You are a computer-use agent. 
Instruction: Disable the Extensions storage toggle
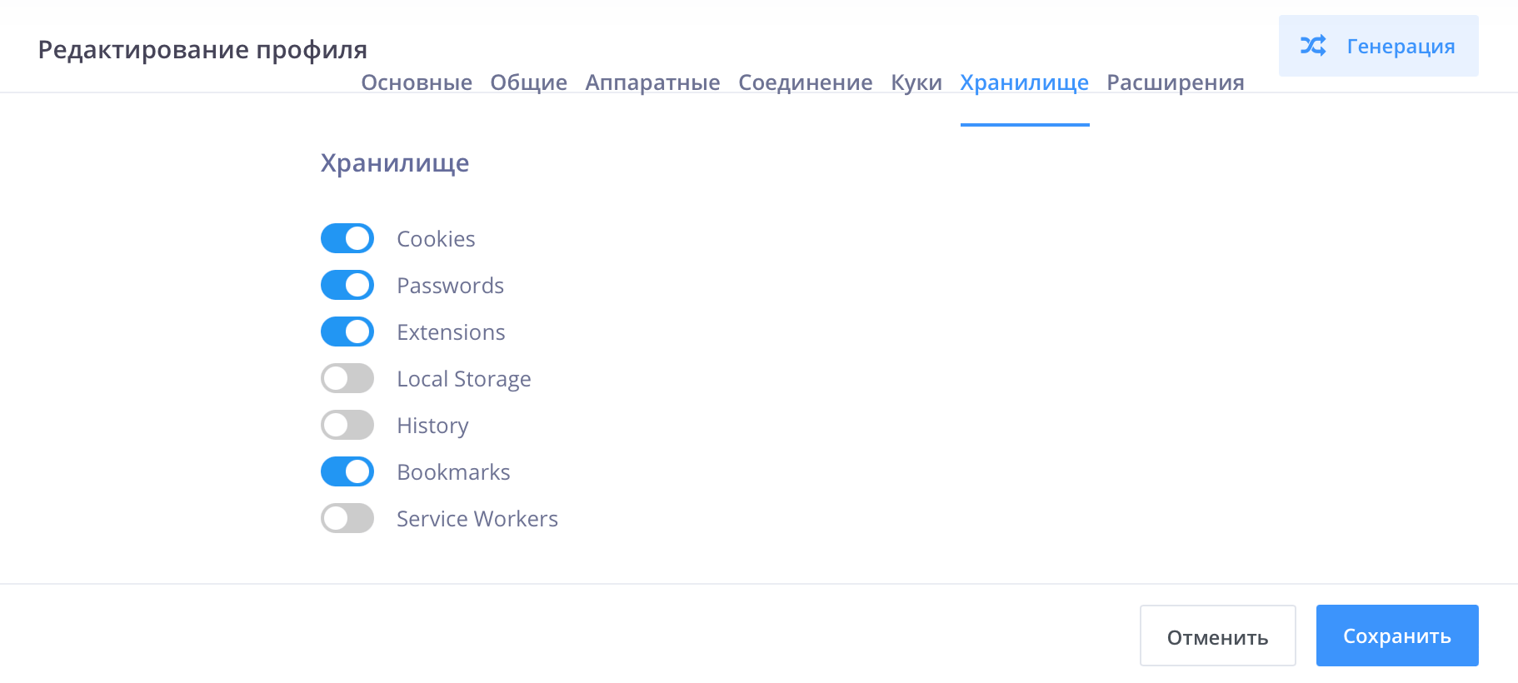(x=347, y=332)
